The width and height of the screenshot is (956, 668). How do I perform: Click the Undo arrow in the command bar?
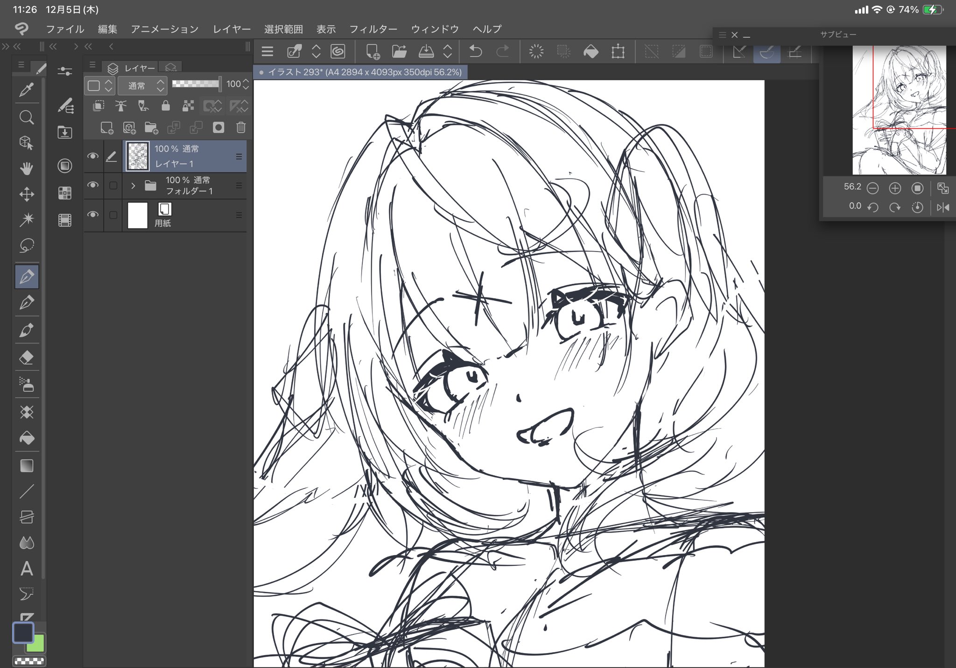pos(475,51)
